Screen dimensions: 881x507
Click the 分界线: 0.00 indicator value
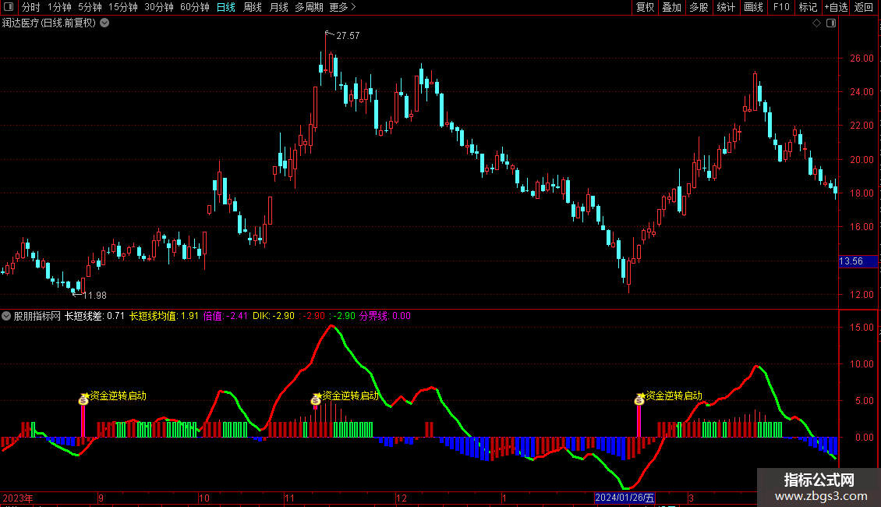385,316
